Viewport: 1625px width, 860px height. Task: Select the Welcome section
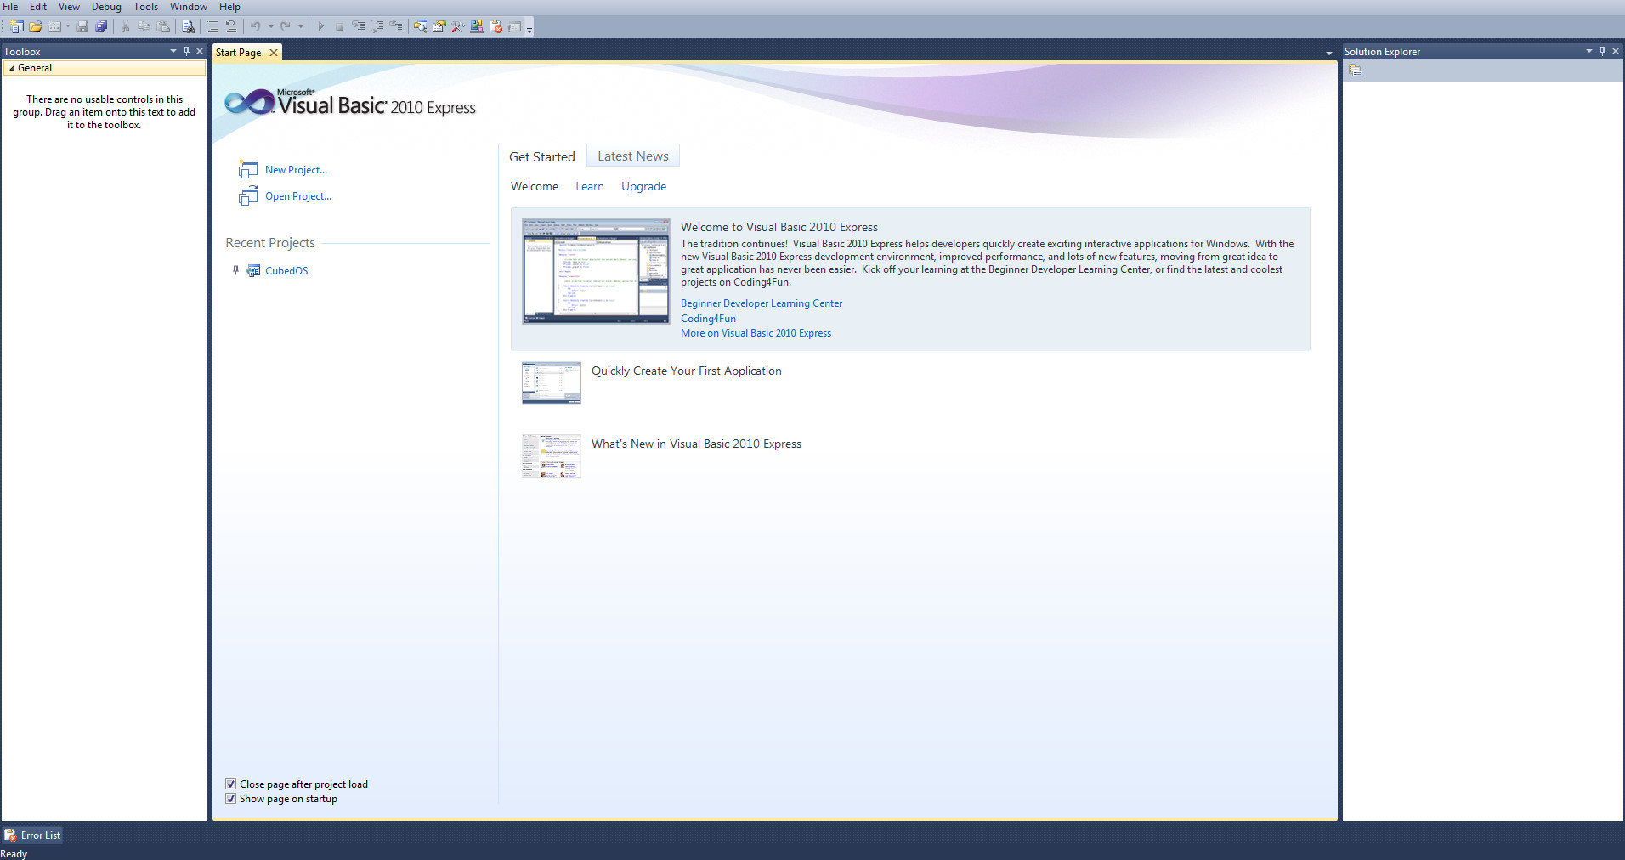click(535, 186)
